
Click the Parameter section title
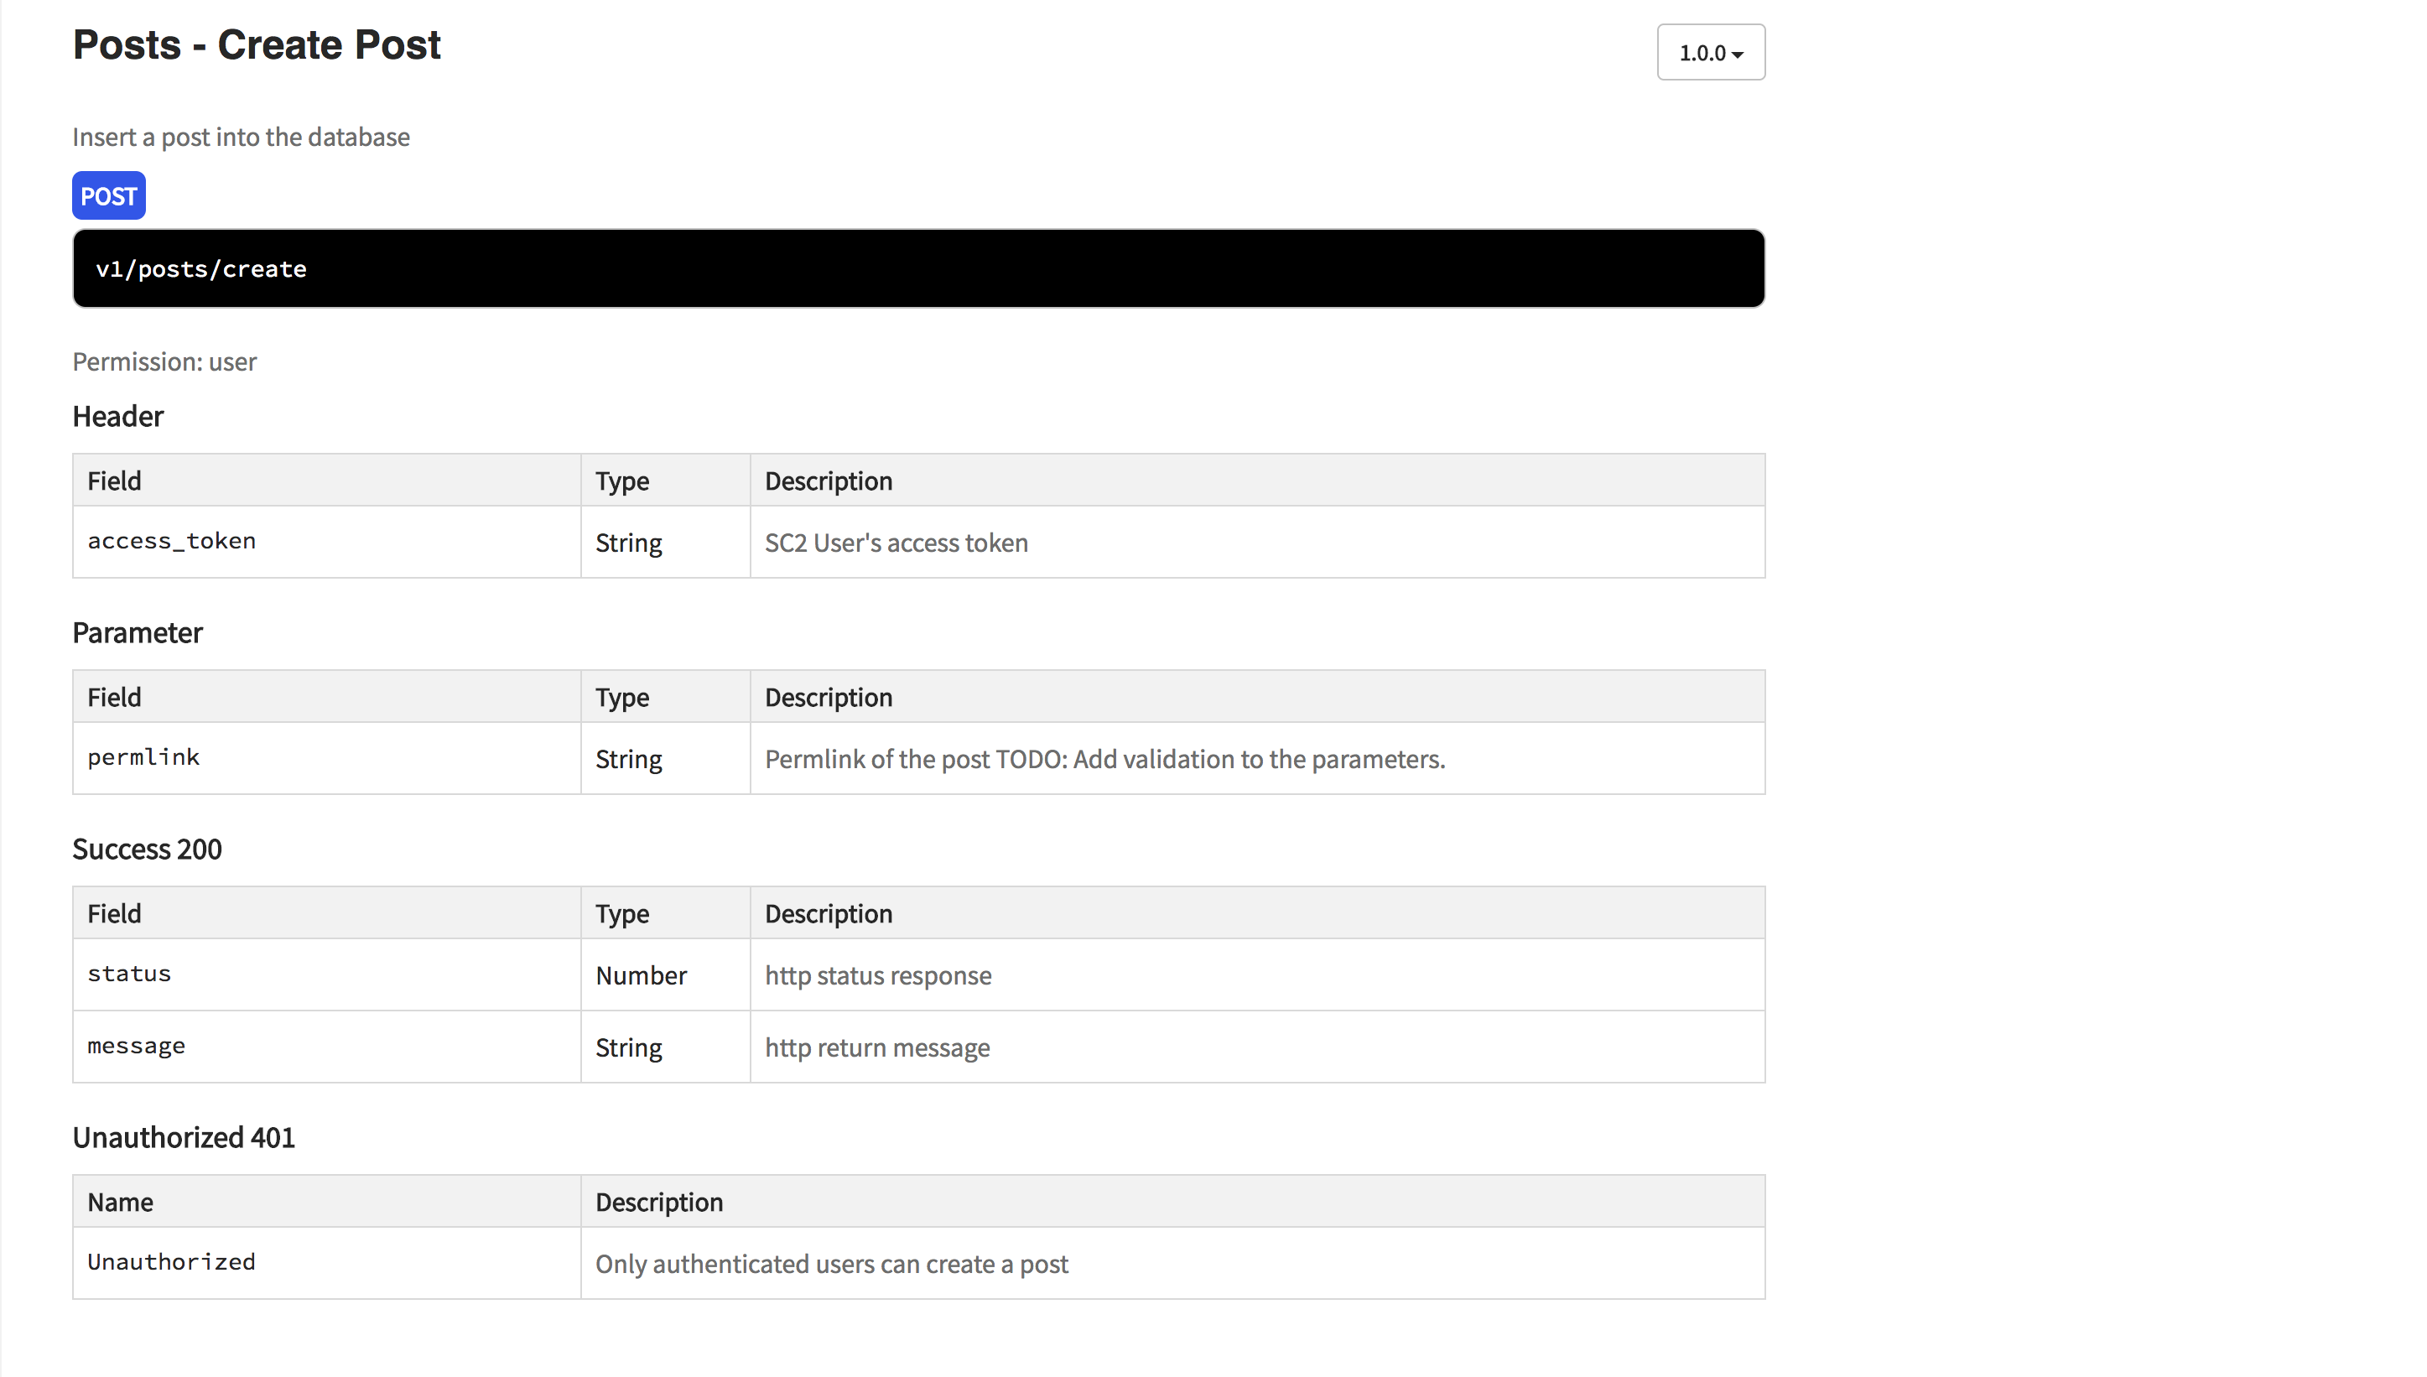(x=138, y=632)
